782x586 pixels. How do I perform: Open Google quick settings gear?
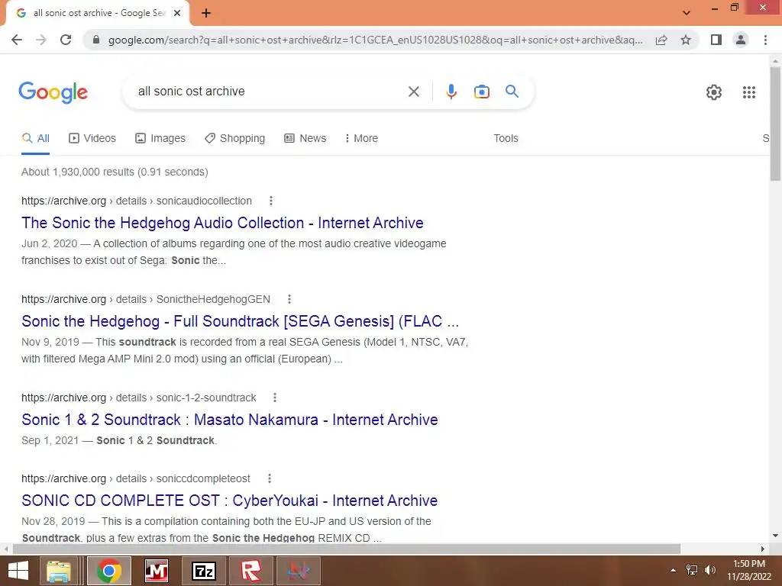714,92
